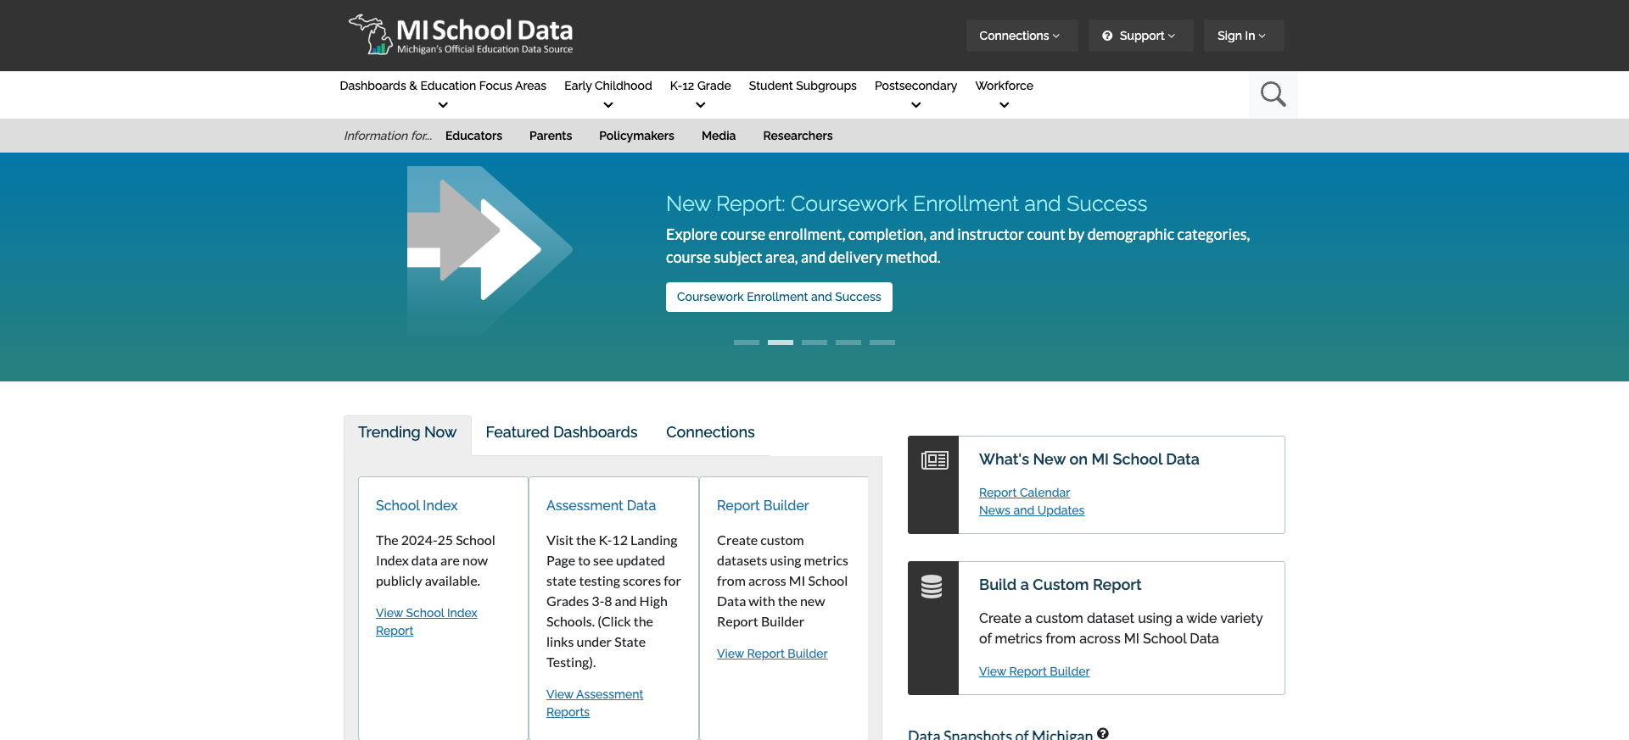Viewport: 1629px width, 740px height.
Task: Click the newspaper icon beside What's New
Action: tap(934, 460)
